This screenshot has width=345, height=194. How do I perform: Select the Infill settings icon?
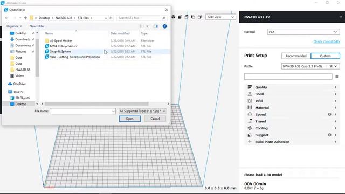(x=250, y=101)
